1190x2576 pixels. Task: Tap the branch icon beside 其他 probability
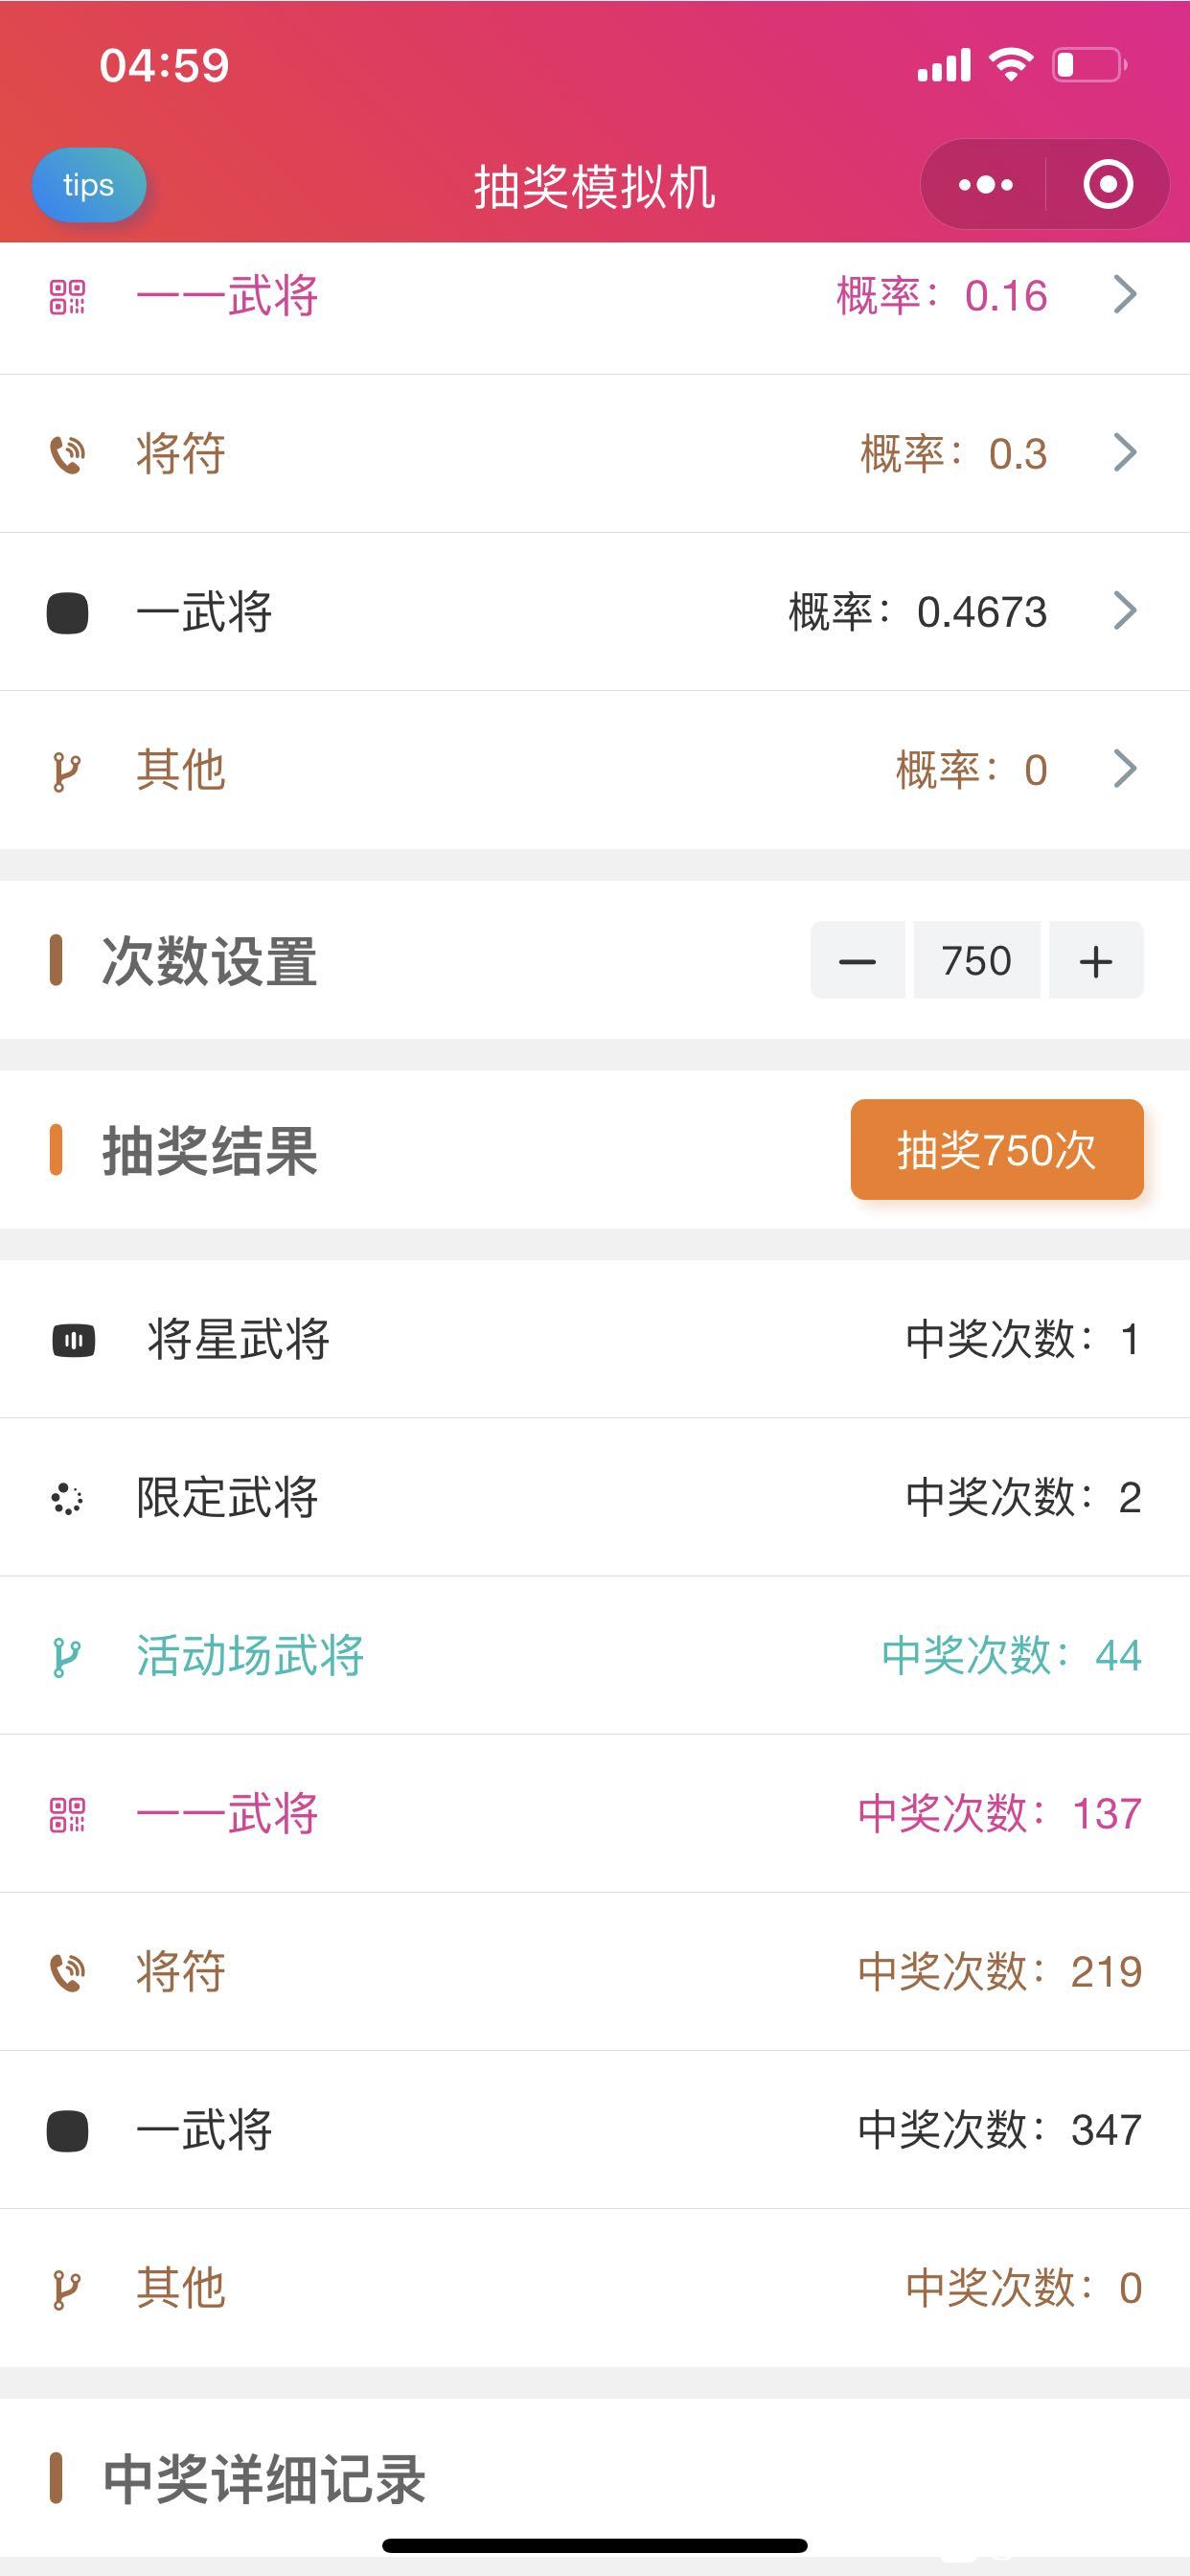(x=66, y=771)
